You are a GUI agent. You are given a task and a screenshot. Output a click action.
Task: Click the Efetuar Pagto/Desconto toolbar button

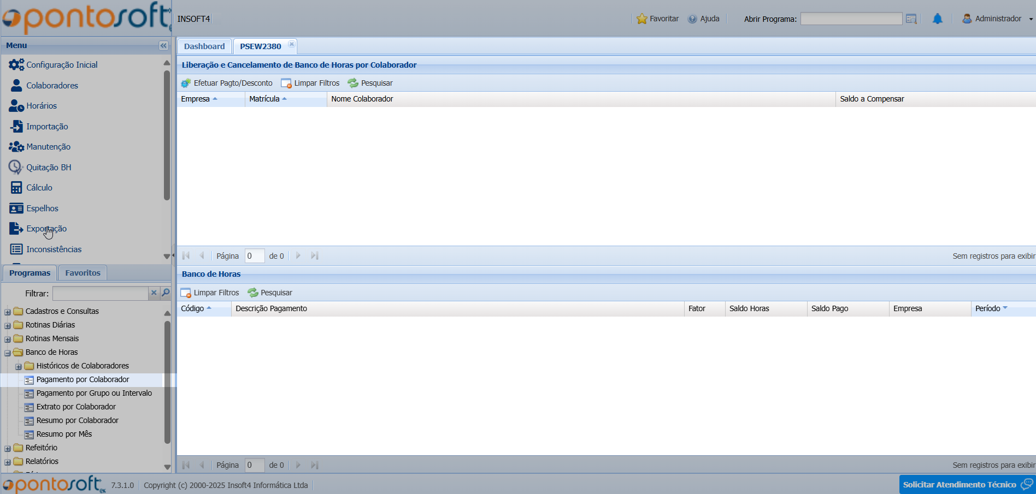(x=227, y=83)
